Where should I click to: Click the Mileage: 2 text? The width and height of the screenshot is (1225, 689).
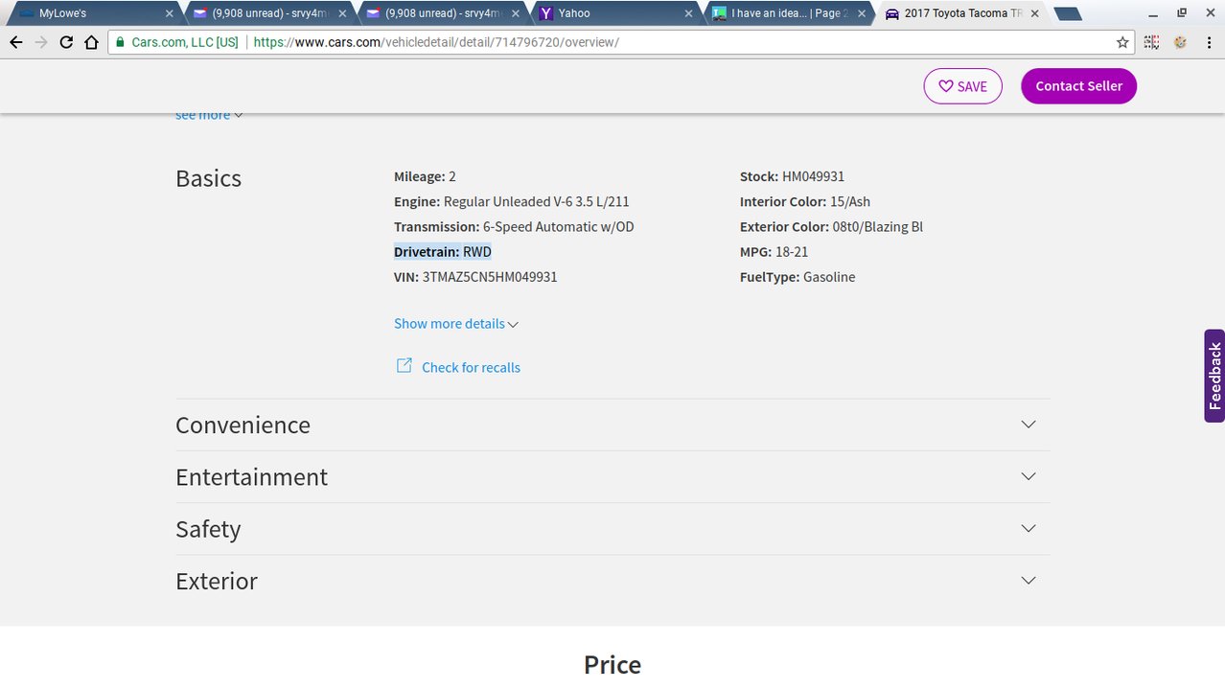425,177
